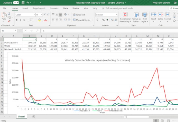
Task: Click the Format Painter brush icon
Action: click(9, 21)
